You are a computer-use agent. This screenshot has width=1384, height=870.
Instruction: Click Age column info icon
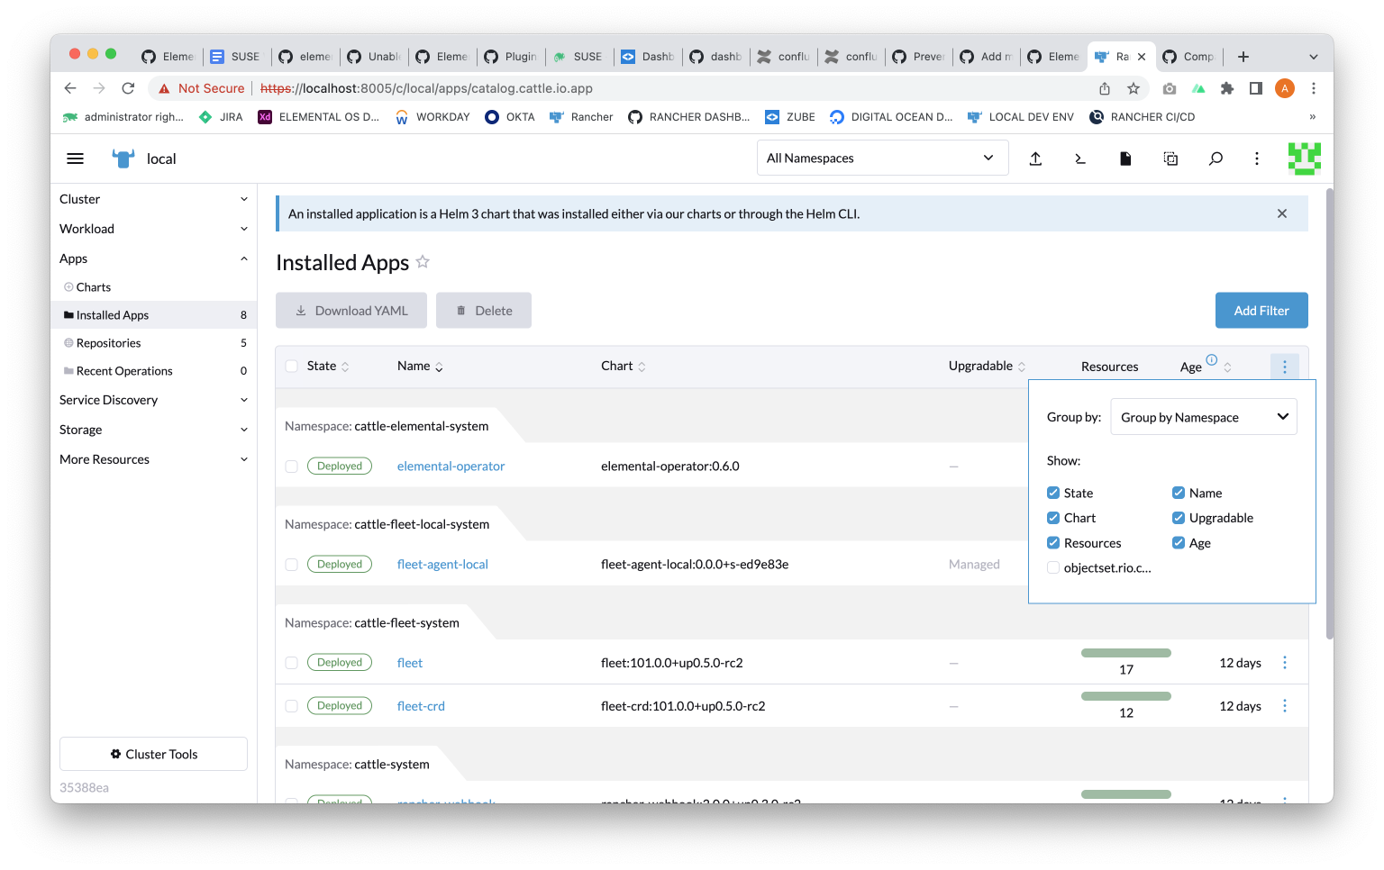(x=1212, y=360)
